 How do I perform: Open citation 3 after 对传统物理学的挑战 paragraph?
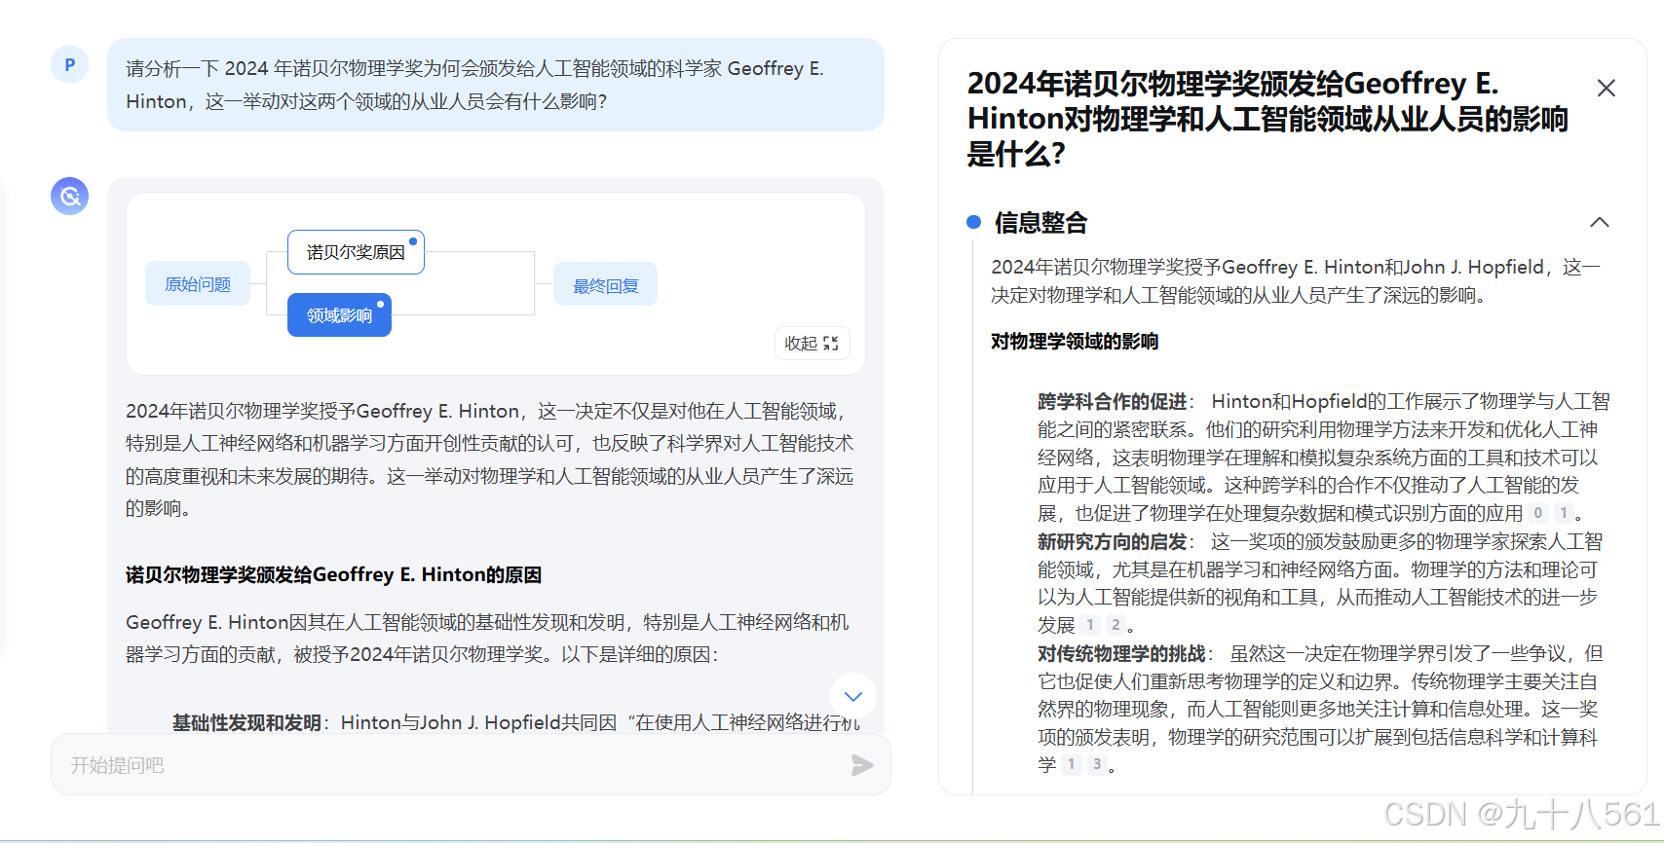pos(1097,764)
